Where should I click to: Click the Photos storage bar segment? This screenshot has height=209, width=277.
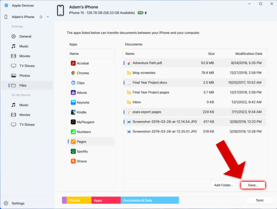[x=79, y=200]
